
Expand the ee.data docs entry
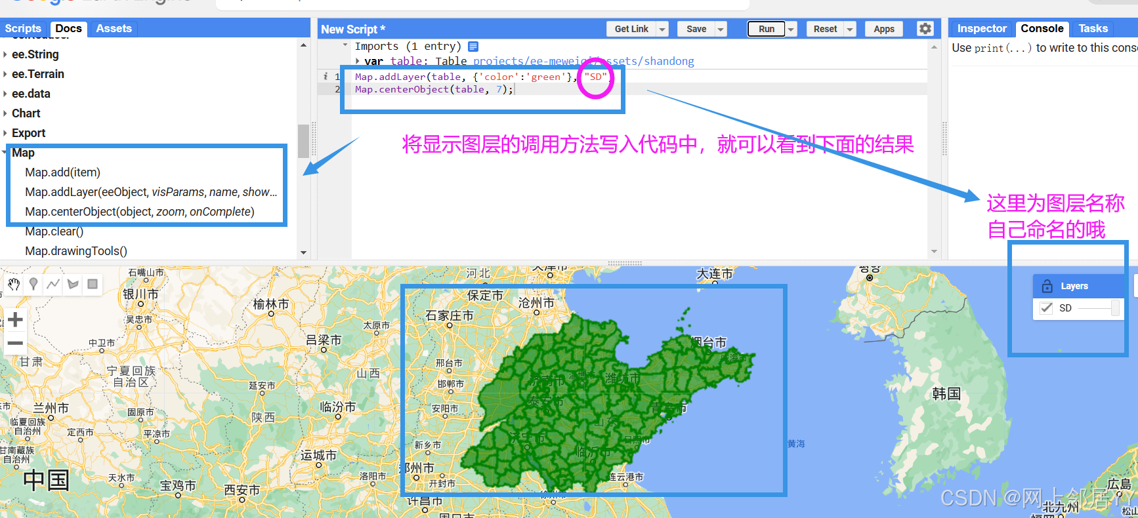click(5, 94)
